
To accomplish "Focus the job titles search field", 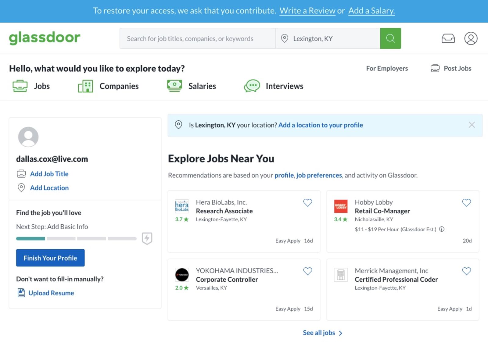I will [198, 38].
